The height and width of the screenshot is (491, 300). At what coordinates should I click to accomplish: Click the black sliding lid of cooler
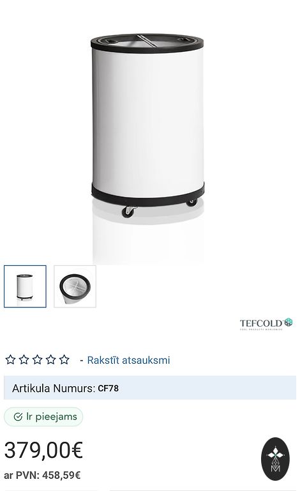click(147, 43)
